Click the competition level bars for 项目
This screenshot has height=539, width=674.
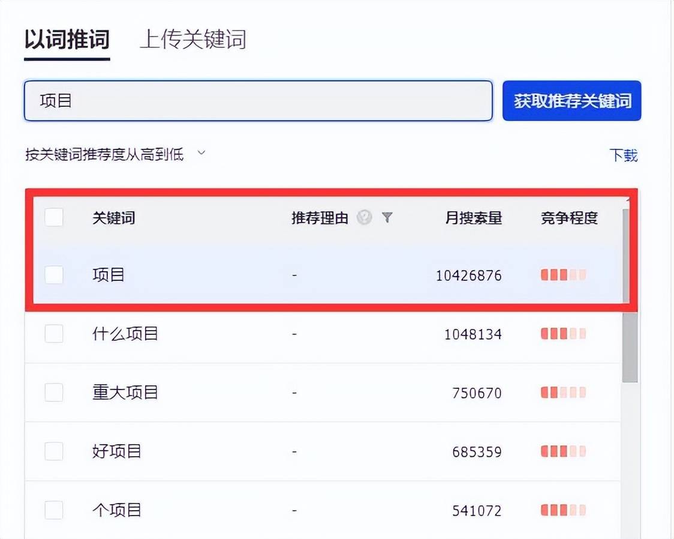pos(562,275)
